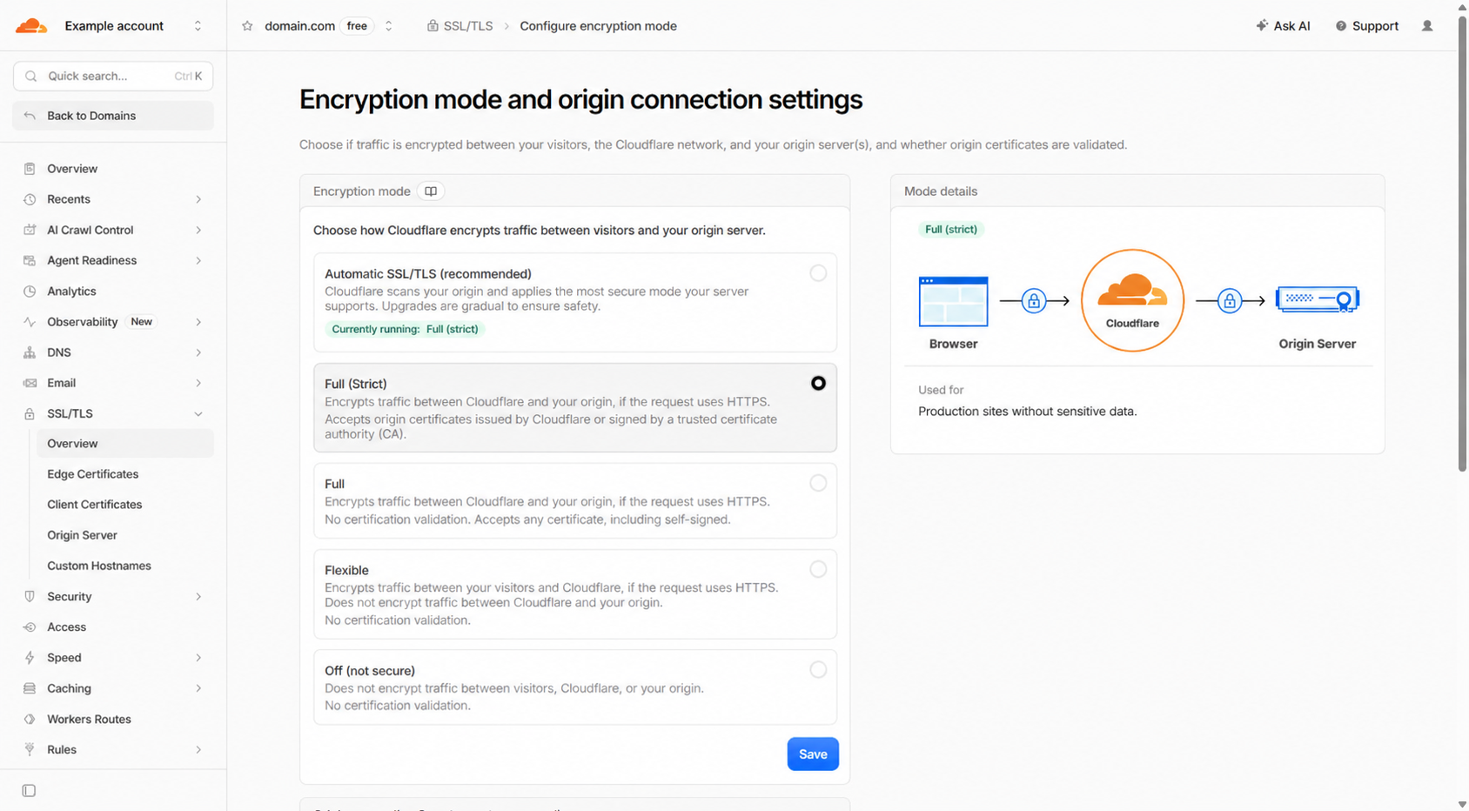
Task: Click the Email envelope icon
Action: click(x=30, y=383)
